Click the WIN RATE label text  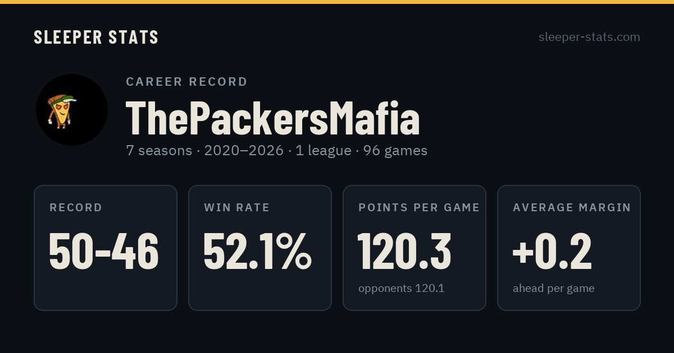tap(237, 208)
